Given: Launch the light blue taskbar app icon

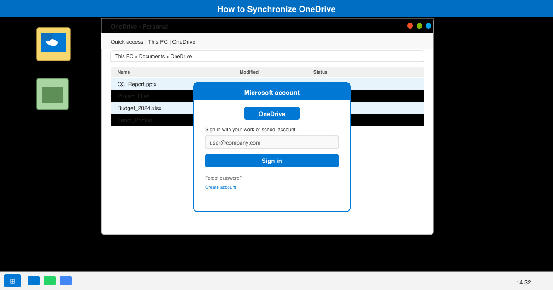Looking at the screenshot, I should coord(66,281).
